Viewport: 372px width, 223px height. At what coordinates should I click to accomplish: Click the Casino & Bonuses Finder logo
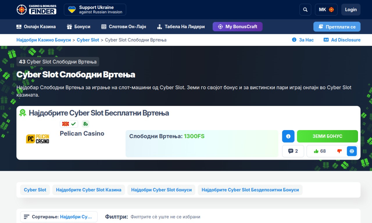point(37,10)
